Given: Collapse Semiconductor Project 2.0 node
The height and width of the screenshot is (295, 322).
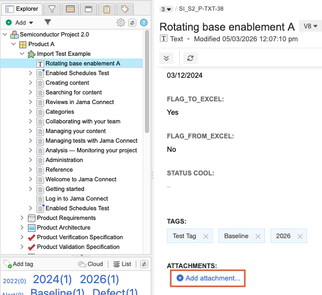Looking at the screenshot, I should point(5,34).
